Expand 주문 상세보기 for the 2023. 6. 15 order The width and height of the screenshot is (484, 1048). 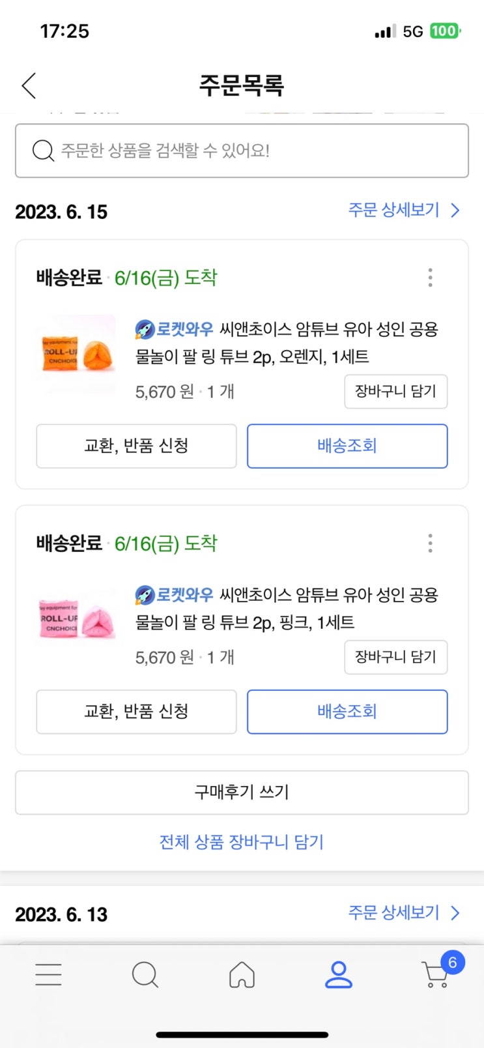[404, 210]
